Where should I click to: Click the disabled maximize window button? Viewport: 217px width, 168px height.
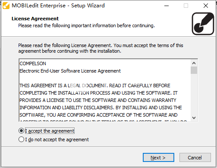186,6
